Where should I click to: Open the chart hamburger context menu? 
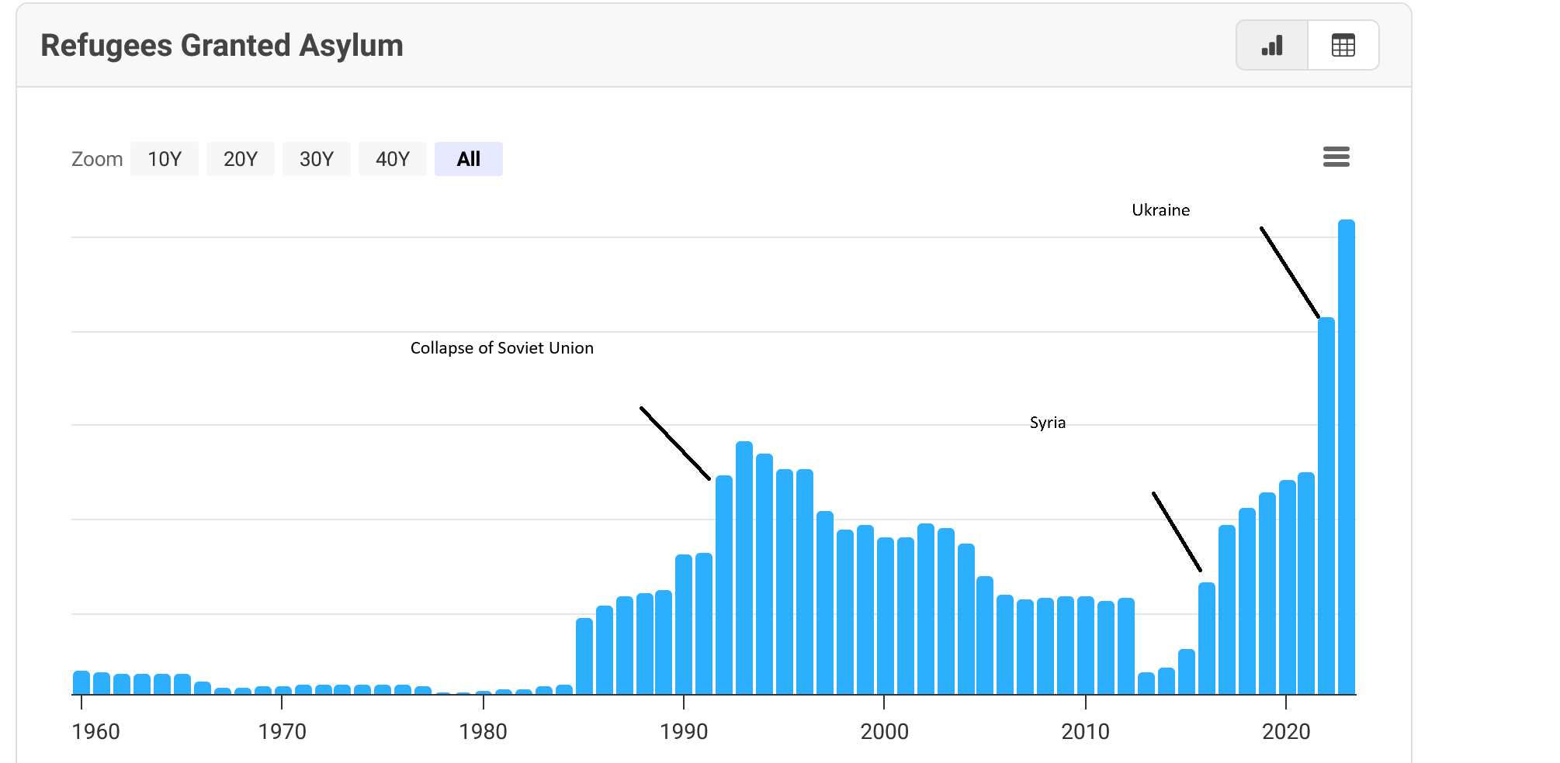(x=1336, y=157)
